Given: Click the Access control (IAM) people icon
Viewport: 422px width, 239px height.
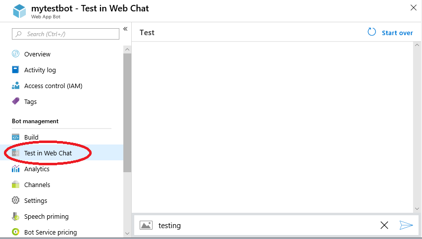Looking at the screenshot, I should point(15,86).
